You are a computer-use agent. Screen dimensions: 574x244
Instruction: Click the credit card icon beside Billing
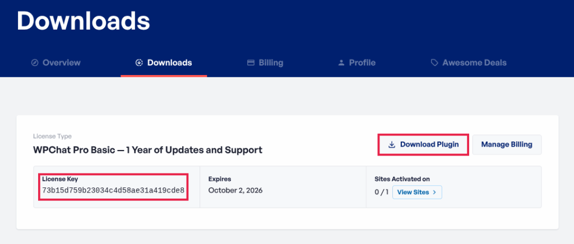click(251, 63)
